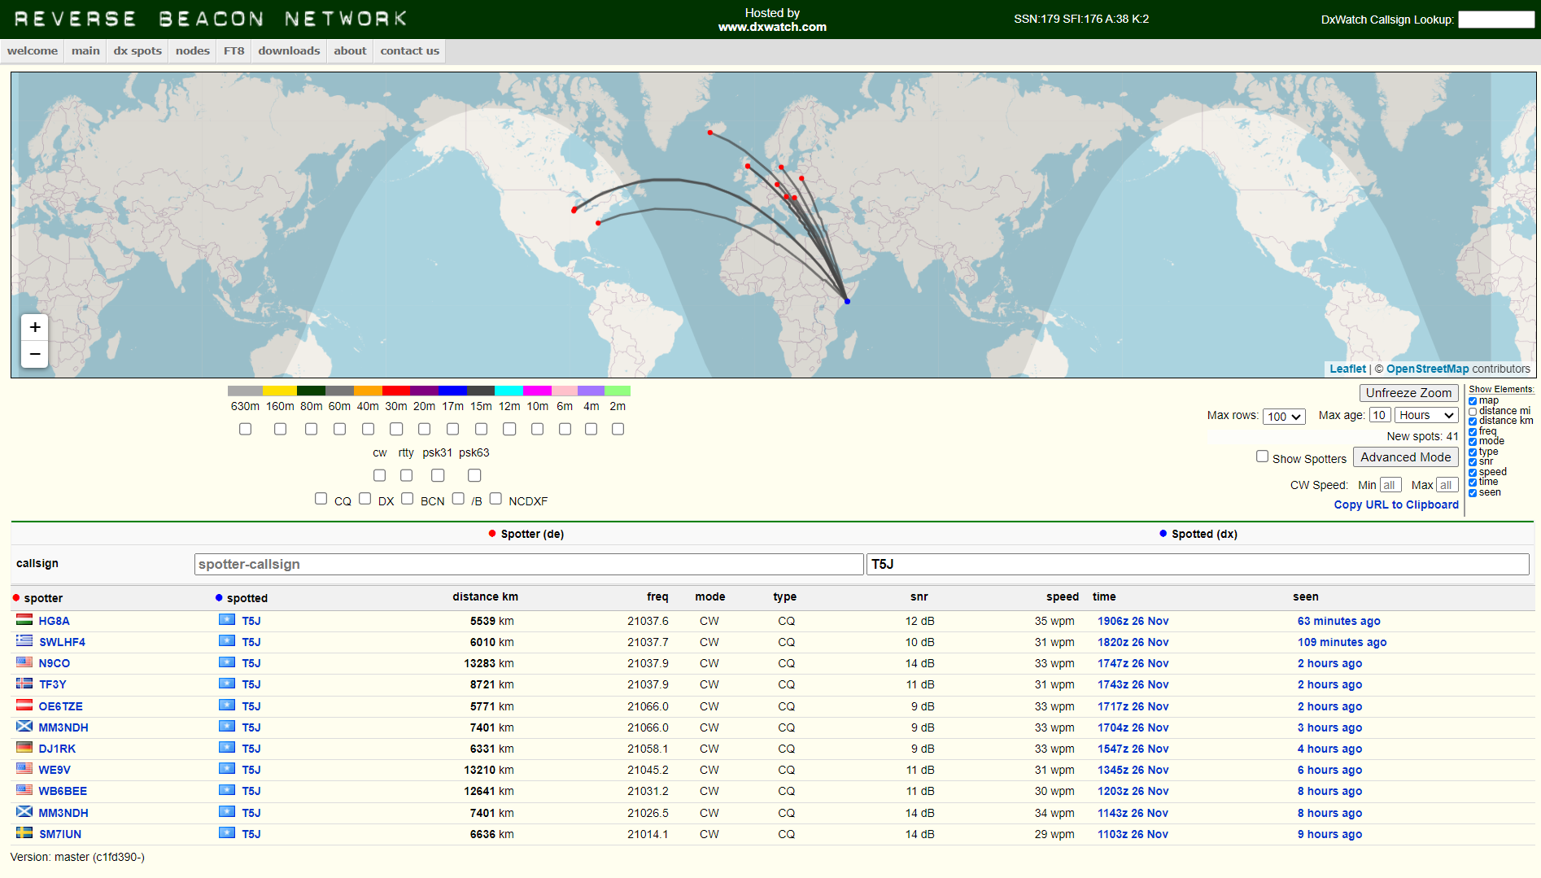This screenshot has width=1541, height=878.
Task: Click the red spotter dot near US east coast
Action: 598,222
